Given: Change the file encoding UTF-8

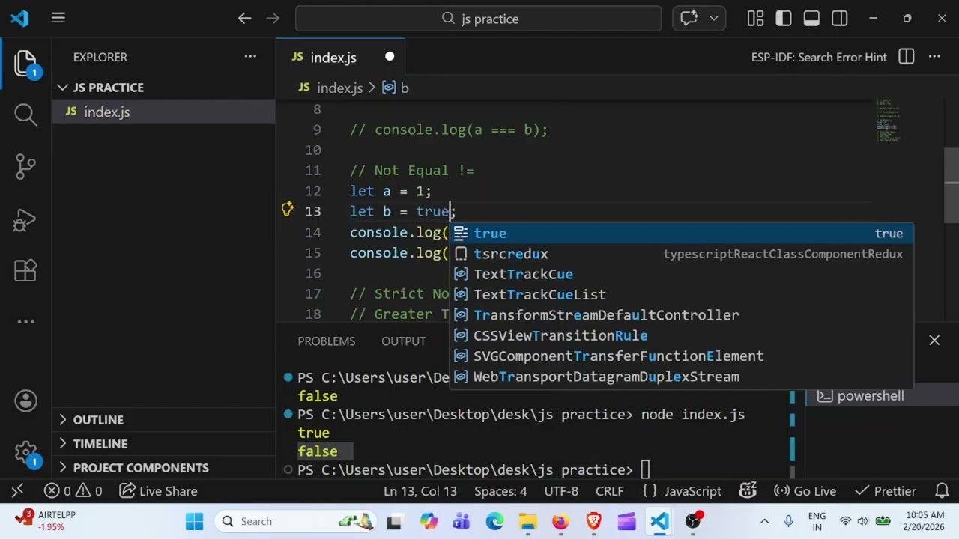Looking at the screenshot, I should coord(561,491).
